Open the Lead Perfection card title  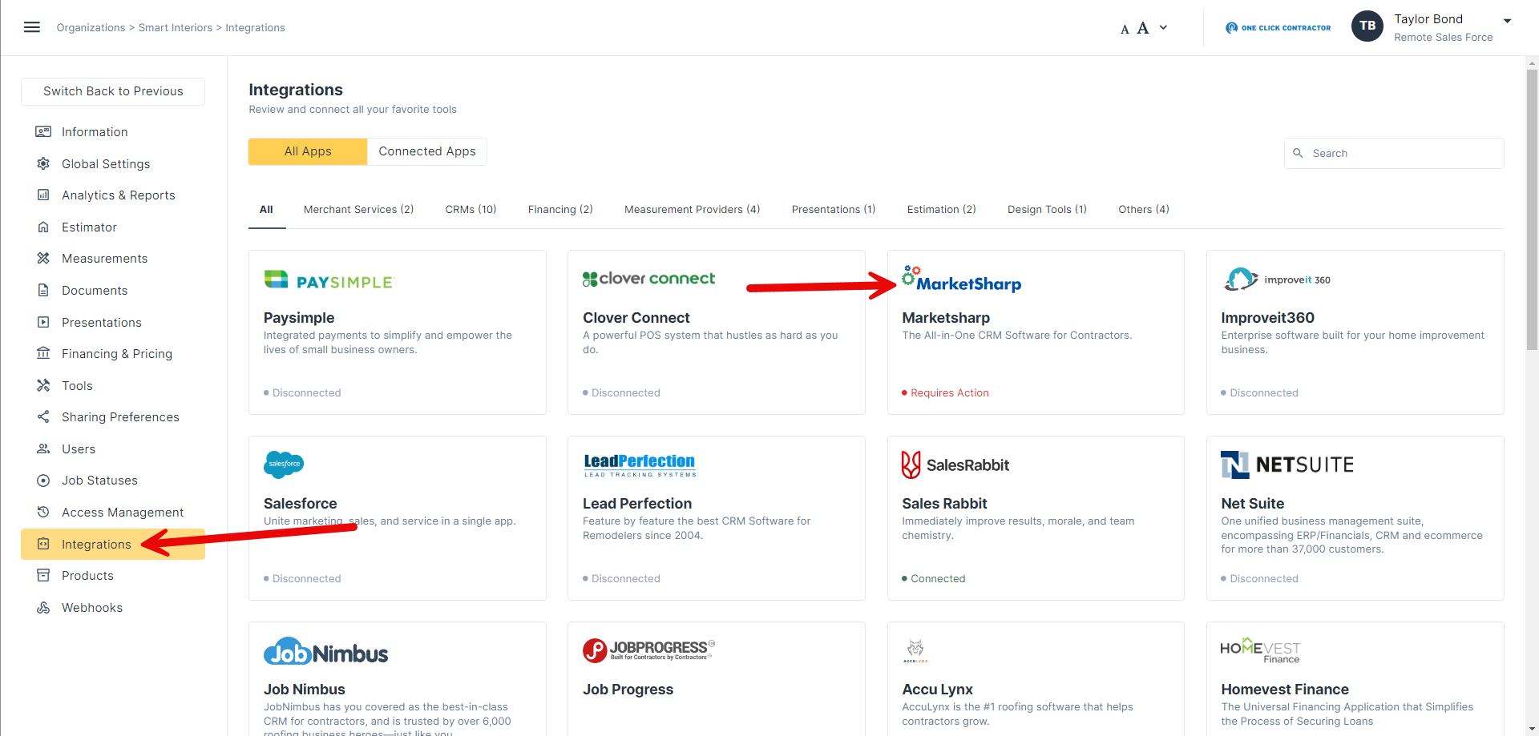[637, 504]
